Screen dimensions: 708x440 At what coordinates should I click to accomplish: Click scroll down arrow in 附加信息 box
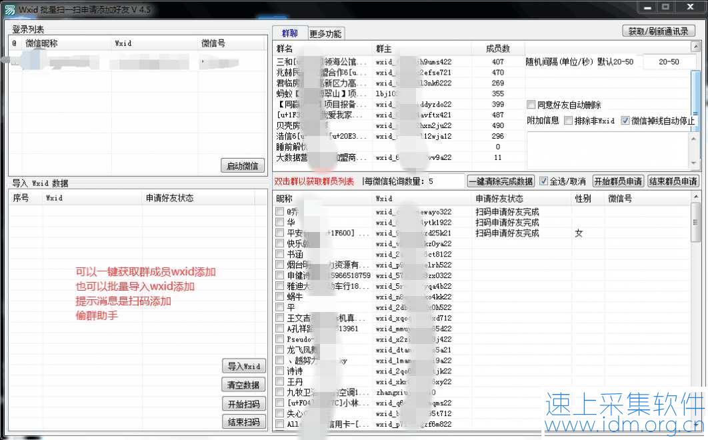[693, 163]
